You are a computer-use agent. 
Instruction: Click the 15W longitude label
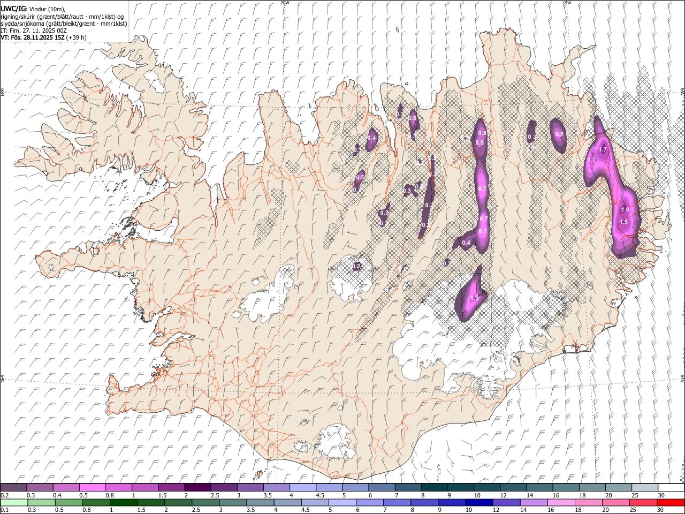tap(567, 3)
